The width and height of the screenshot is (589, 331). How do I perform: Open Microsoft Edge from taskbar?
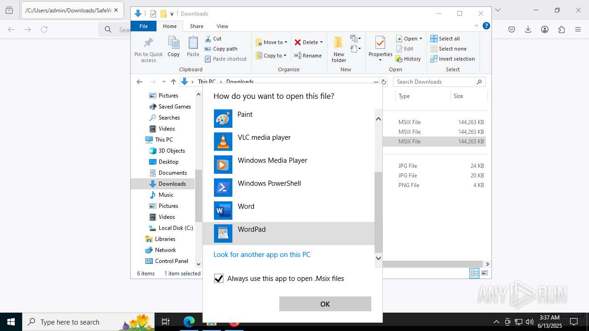coord(189,322)
